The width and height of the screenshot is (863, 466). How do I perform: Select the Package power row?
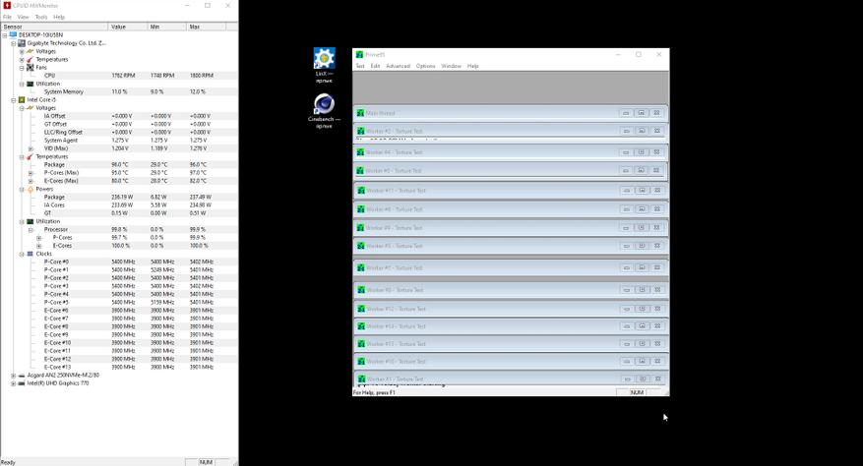(119, 197)
